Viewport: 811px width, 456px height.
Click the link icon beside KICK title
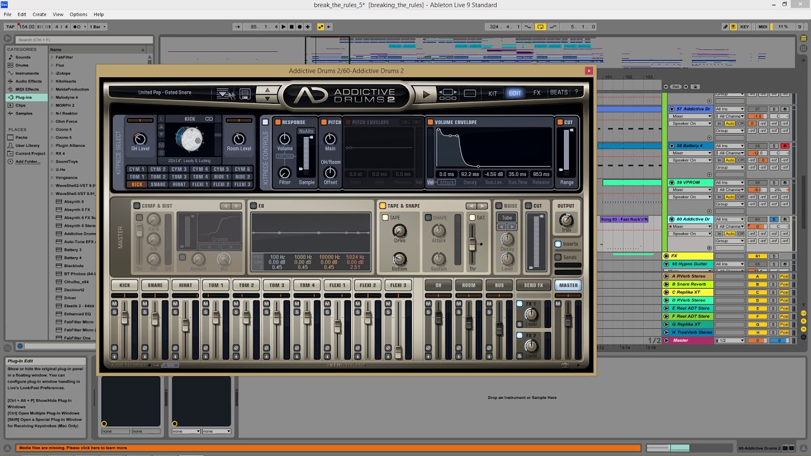[208, 118]
